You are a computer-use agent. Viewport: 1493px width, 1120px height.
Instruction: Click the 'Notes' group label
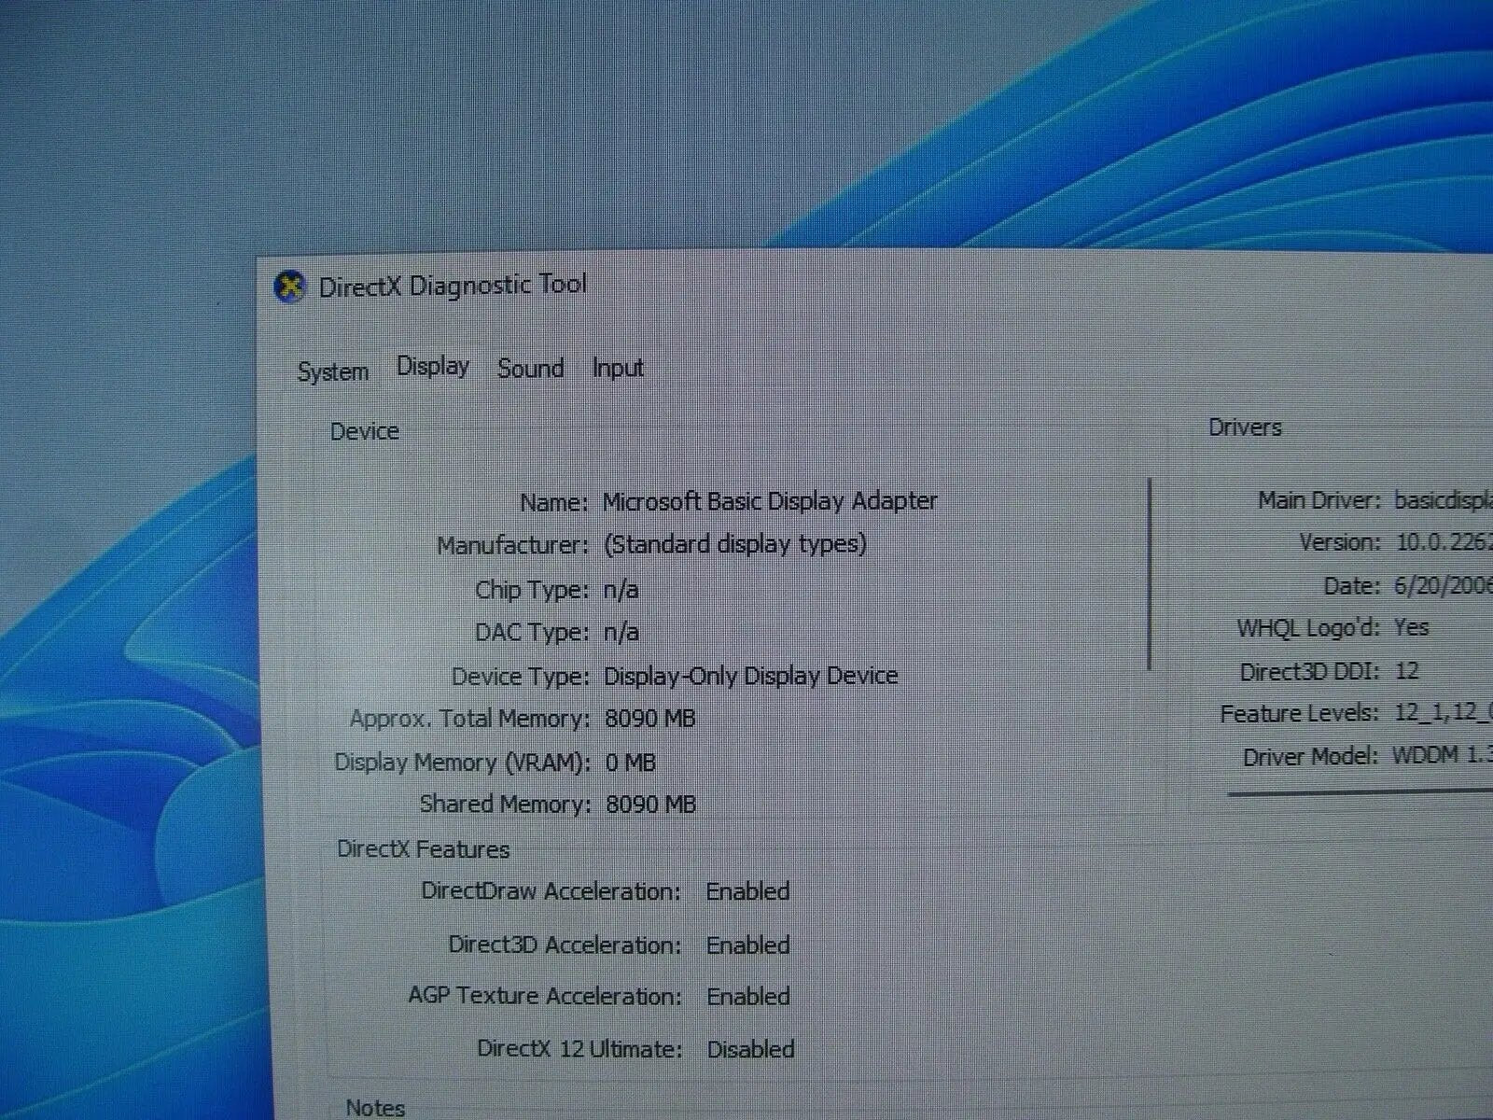click(x=375, y=1108)
